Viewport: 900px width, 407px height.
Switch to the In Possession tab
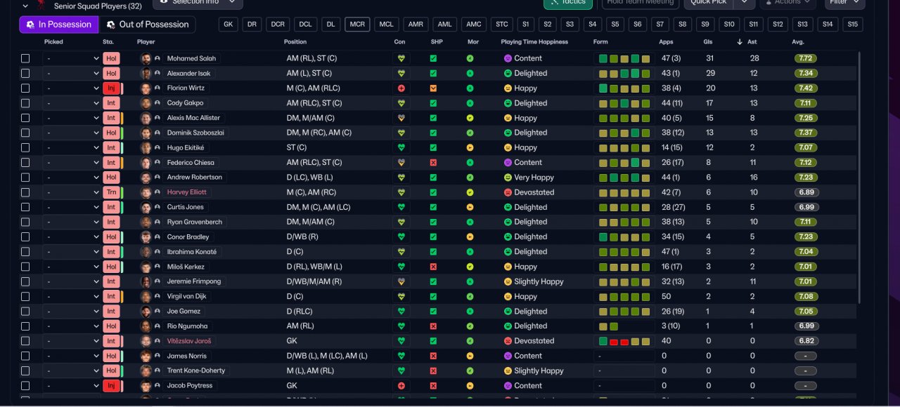(59, 25)
